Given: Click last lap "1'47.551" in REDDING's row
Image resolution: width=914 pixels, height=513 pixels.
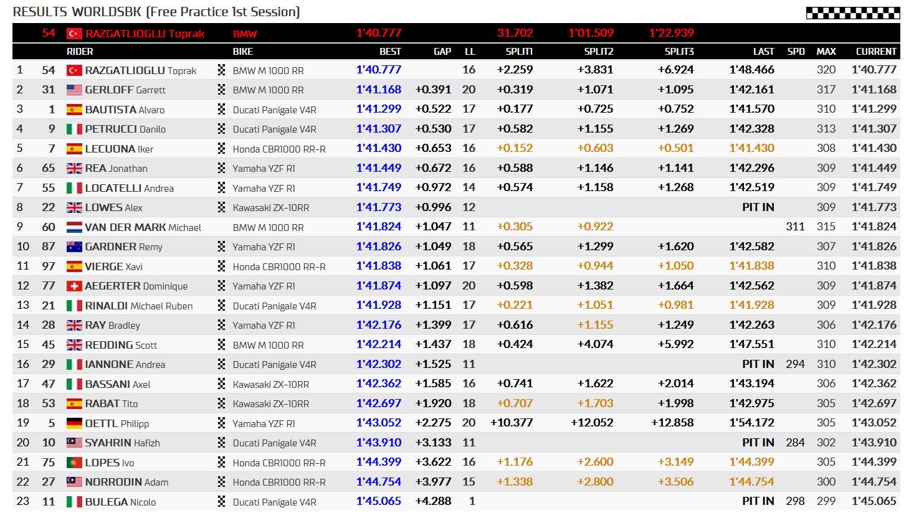Looking at the screenshot, I should click(752, 344).
